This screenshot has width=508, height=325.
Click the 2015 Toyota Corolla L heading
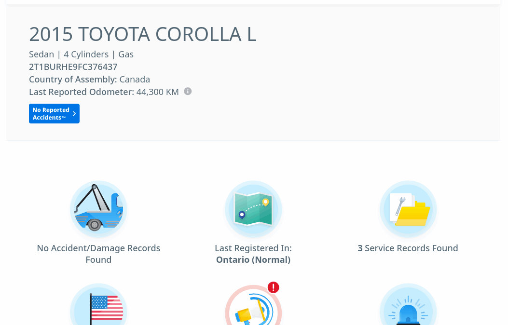click(143, 34)
